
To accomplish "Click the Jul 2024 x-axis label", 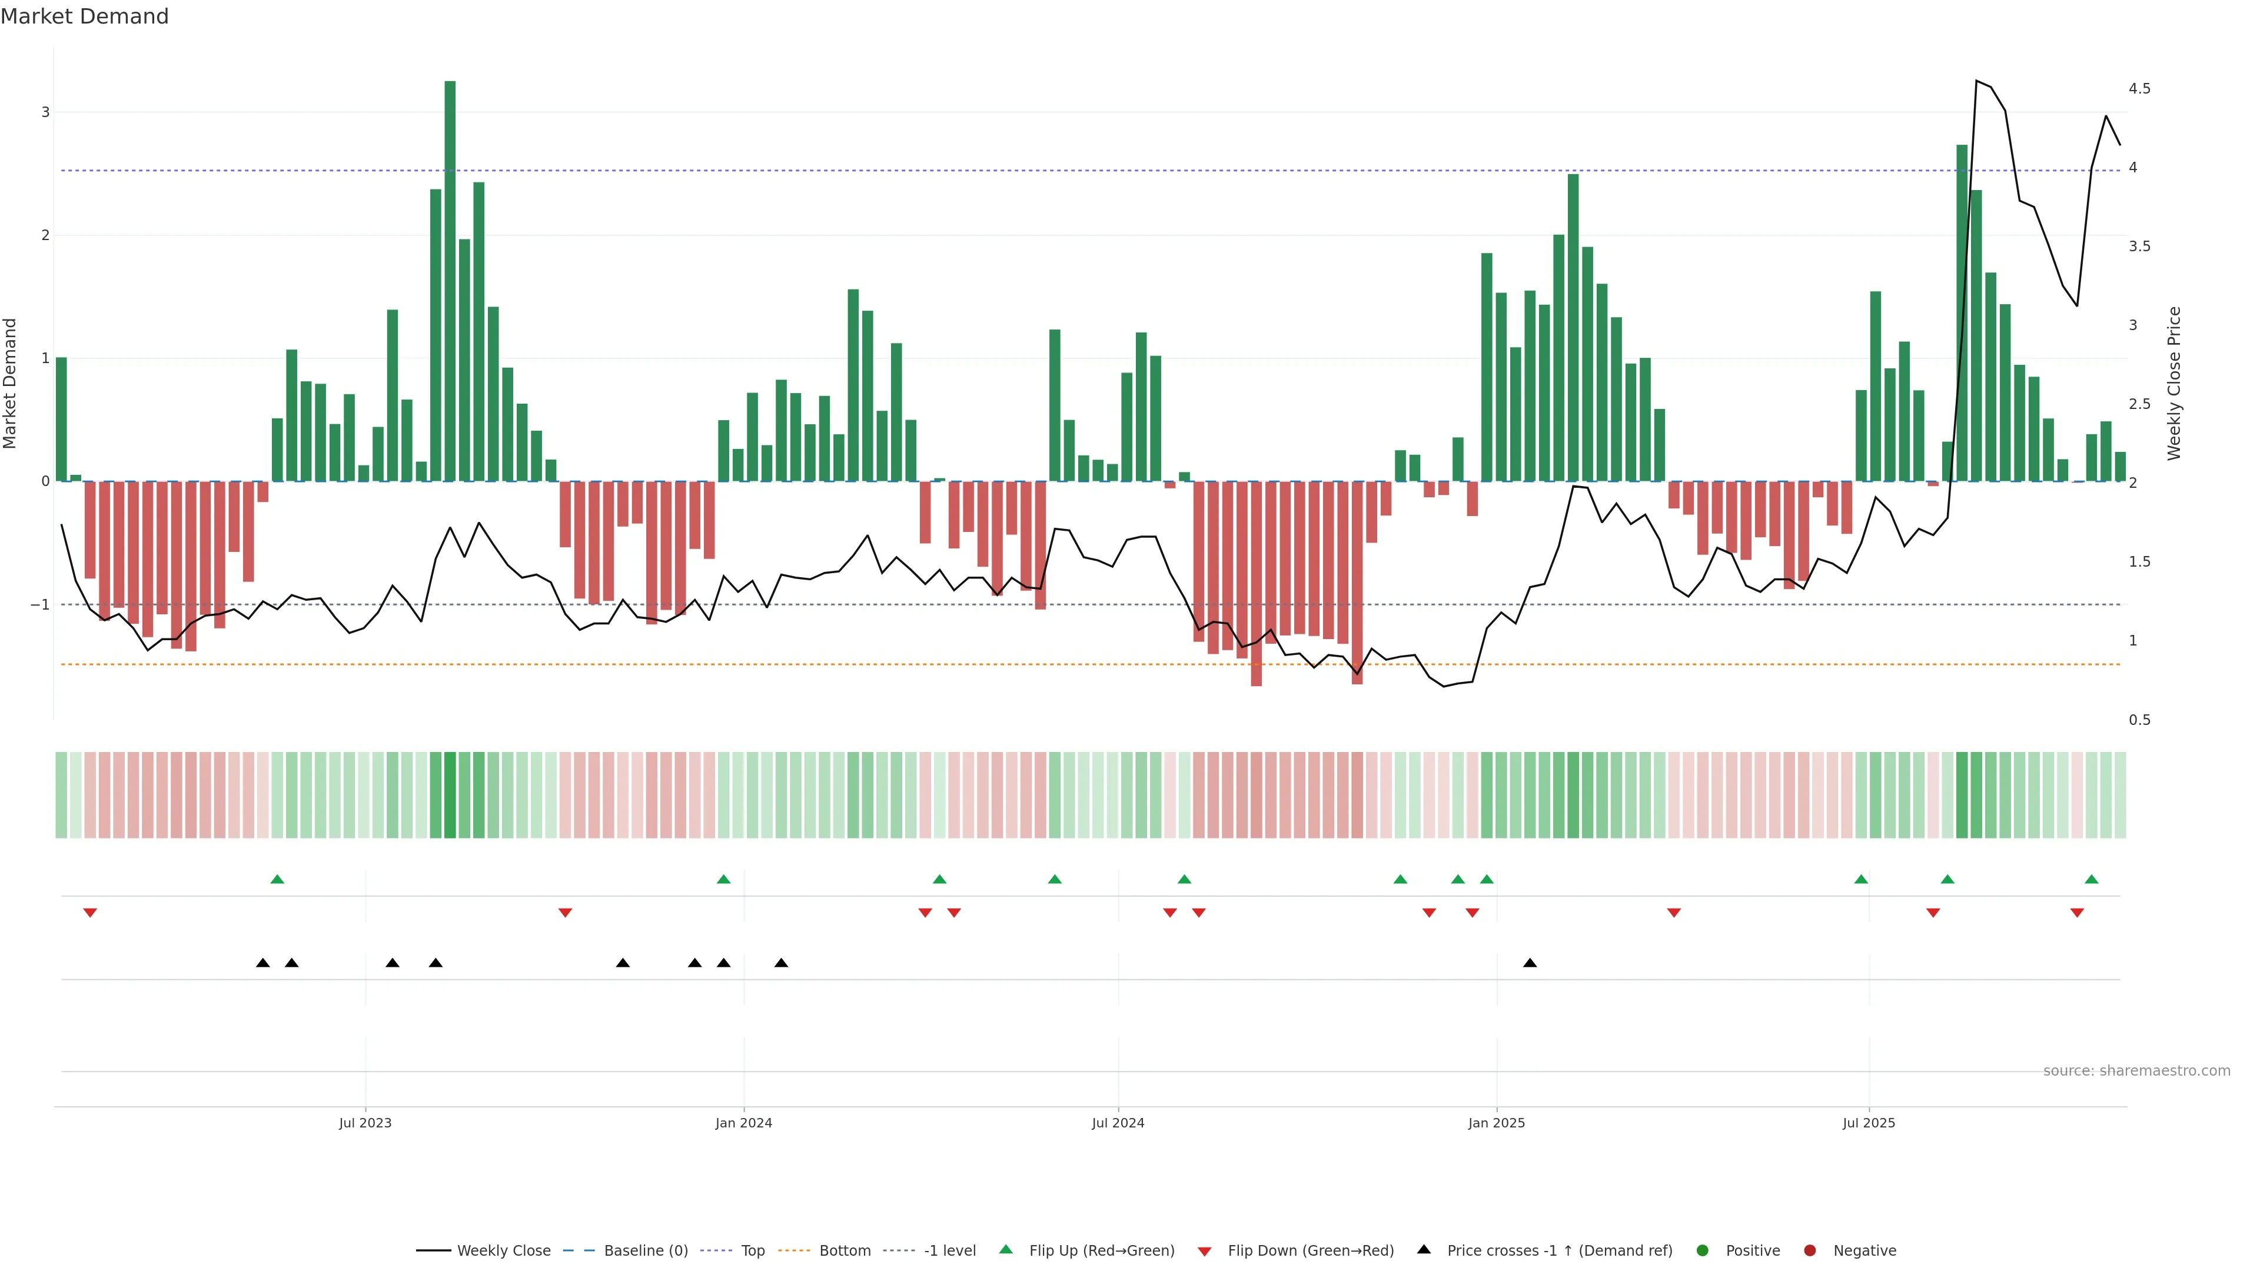I will 1118,1123.
